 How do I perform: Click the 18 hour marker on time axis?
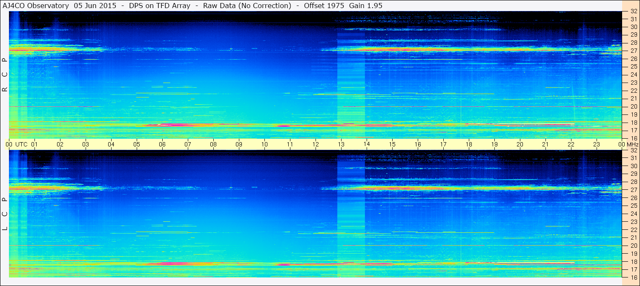click(469, 144)
